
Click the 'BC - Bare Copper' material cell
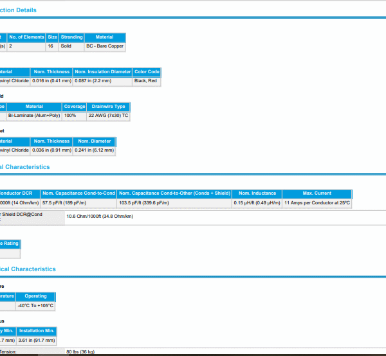[x=104, y=46]
